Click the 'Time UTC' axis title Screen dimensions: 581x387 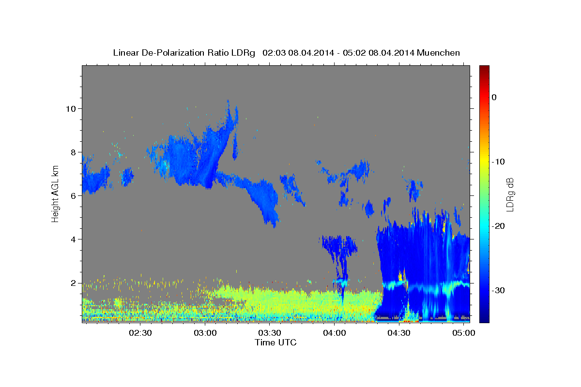pos(275,342)
